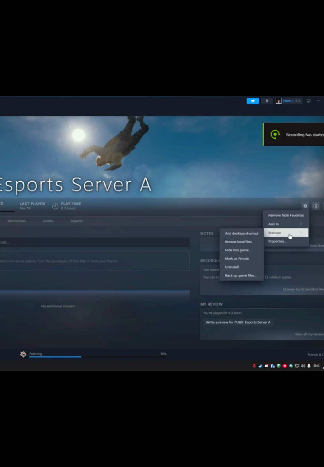Choose Add desktop shortcut
Viewport: 324px width, 467px height.
tap(241, 233)
